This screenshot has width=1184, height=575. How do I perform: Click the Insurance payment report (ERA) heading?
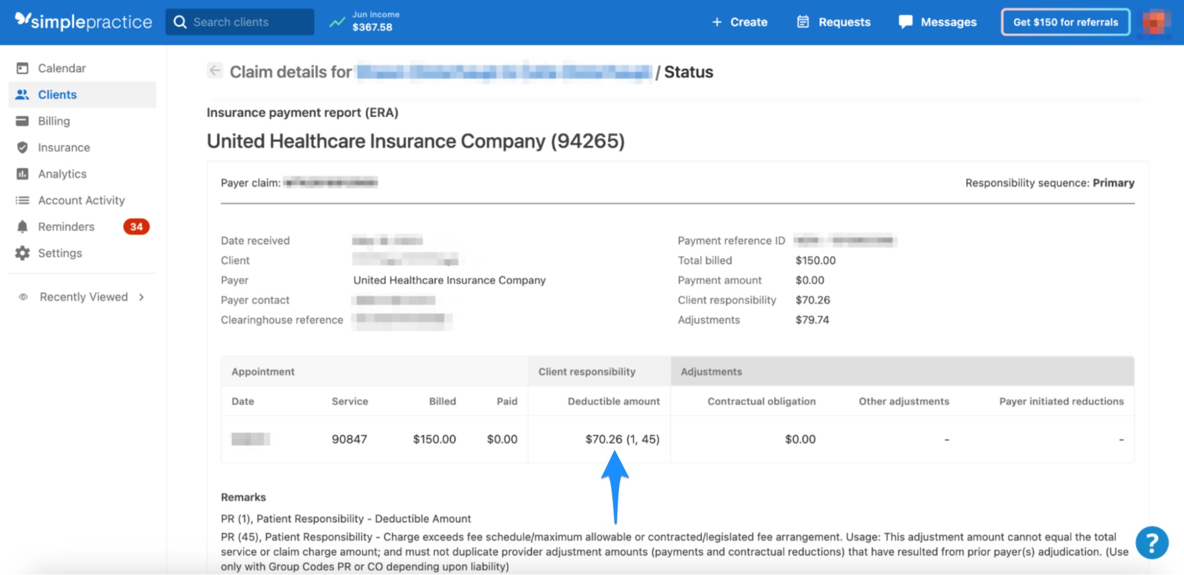(303, 112)
